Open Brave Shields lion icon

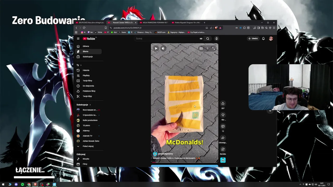tap(216, 28)
